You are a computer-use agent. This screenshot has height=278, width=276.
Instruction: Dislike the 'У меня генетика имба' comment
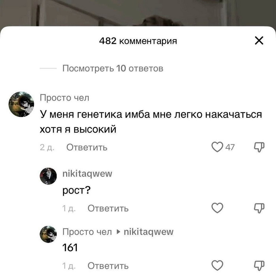coord(259,147)
